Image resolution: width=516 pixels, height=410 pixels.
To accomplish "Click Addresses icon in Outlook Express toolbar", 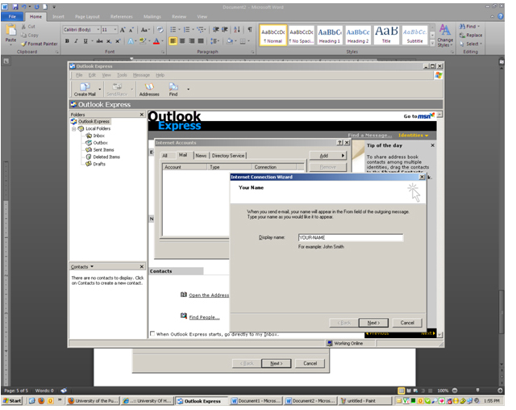I will pyautogui.click(x=149, y=90).
